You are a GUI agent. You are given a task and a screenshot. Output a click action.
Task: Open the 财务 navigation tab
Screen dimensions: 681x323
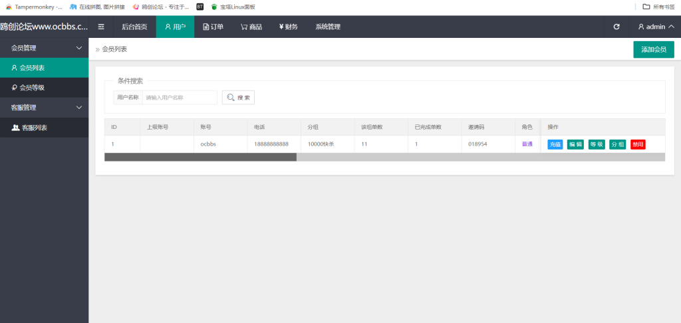pos(289,27)
